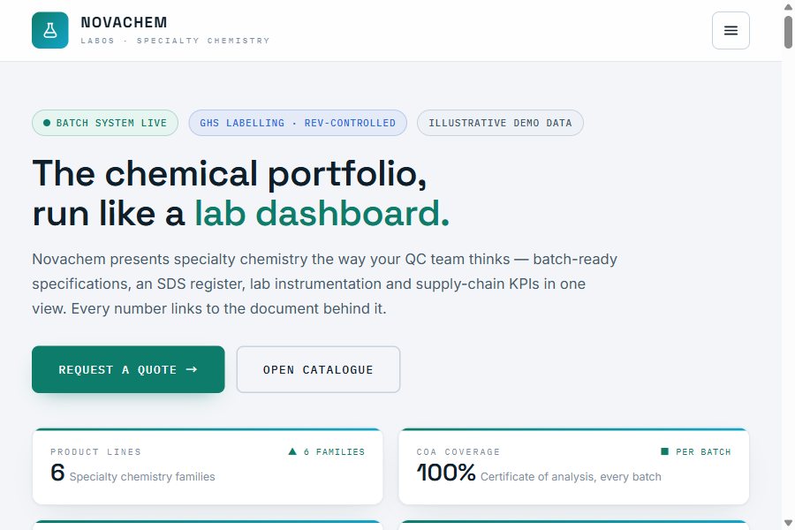
Task: Select the GHS Labelling Rev-Controlled badge
Action: click(x=298, y=123)
